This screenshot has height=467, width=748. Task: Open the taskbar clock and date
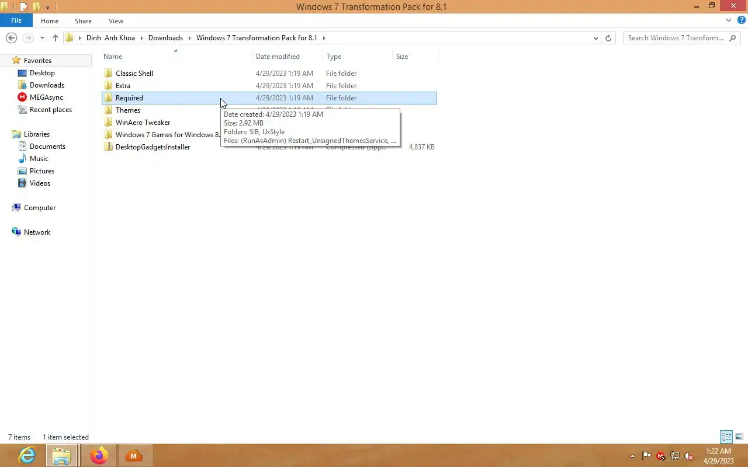(x=718, y=456)
